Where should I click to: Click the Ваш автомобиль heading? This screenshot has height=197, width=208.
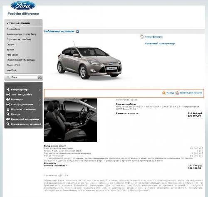click(x=126, y=104)
